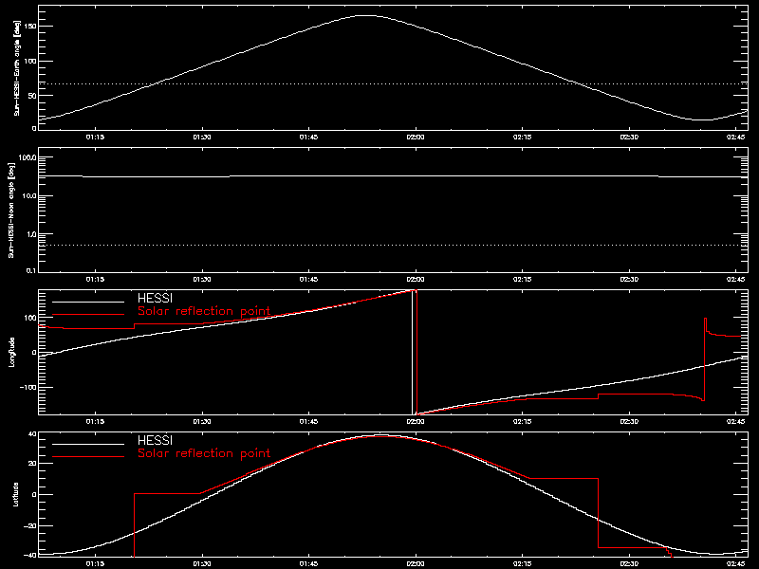Click the 'Sun-HESSI-Moon angle [deg]' axis label
The height and width of the screenshot is (569, 759).
(x=11, y=210)
